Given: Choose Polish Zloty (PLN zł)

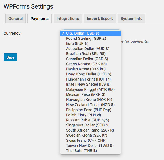Looking at the screenshot, I should coord(90,115).
